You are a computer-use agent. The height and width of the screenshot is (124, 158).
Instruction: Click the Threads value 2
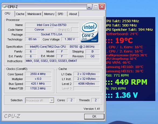coord(96,100)
